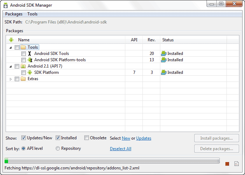Click the New link to select new packages
The height and width of the screenshot is (175, 245).
click(x=126, y=138)
